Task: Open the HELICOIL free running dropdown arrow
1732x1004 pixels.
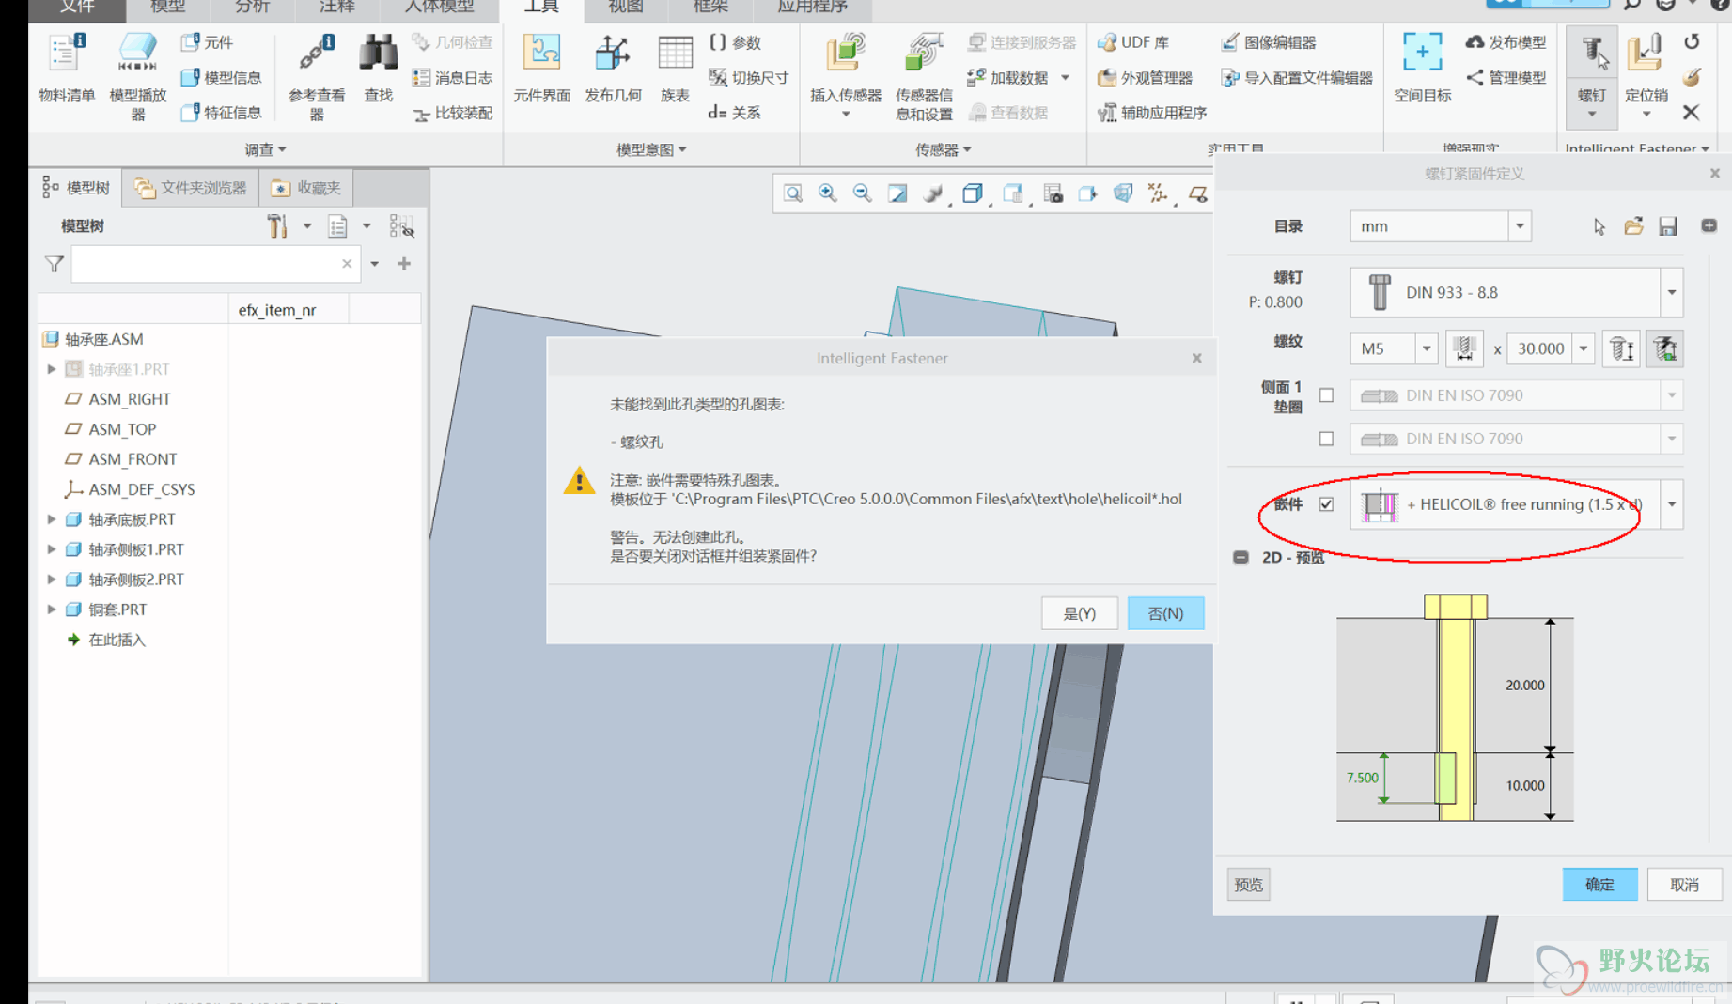Action: (1672, 504)
